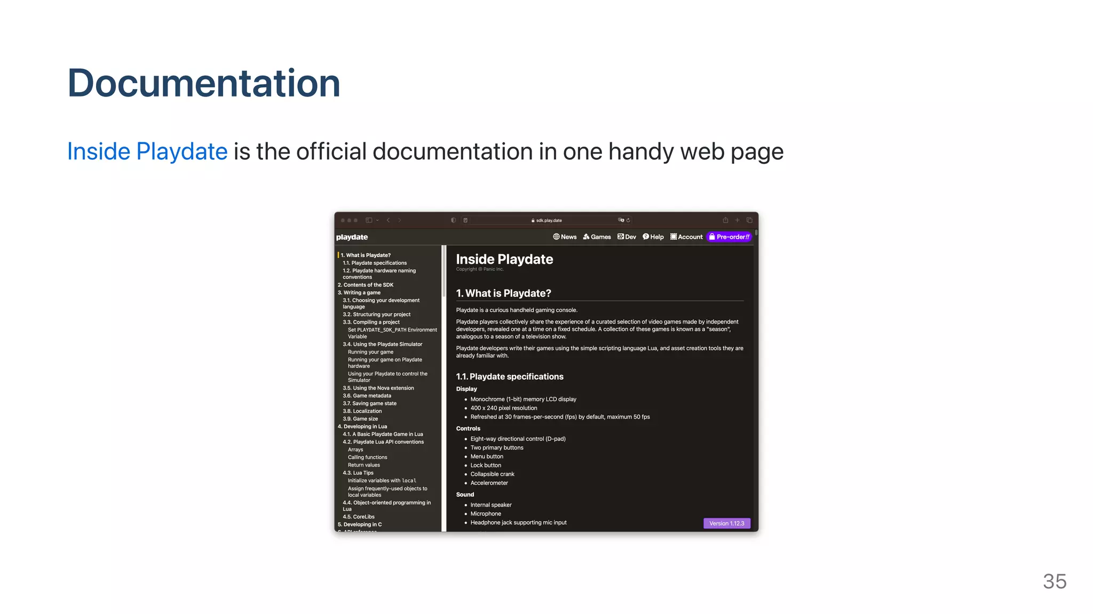The width and height of the screenshot is (1093, 614).
Task: Select 'Running your game' in the sidebar
Action: point(370,352)
